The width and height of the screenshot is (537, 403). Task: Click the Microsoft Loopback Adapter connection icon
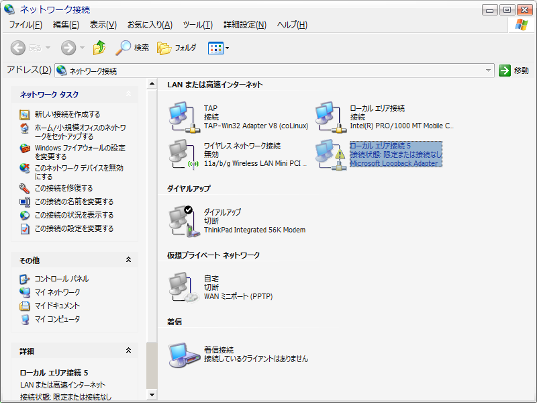coord(329,154)
